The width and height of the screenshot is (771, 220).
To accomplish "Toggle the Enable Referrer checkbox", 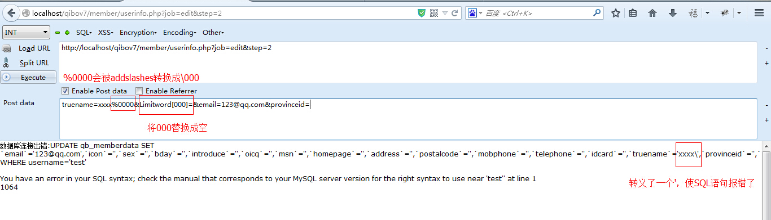I will click(139, 91).
